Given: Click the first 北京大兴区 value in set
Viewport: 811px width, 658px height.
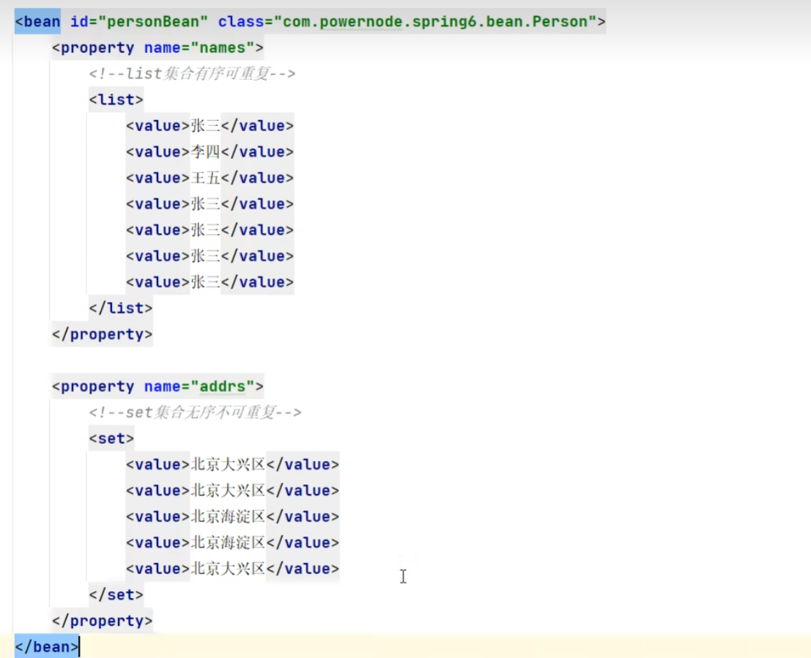Looking at the screenshot, I should 228,465.
